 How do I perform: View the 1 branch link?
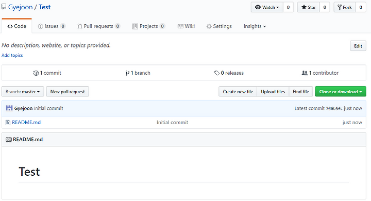pos(138,73)
